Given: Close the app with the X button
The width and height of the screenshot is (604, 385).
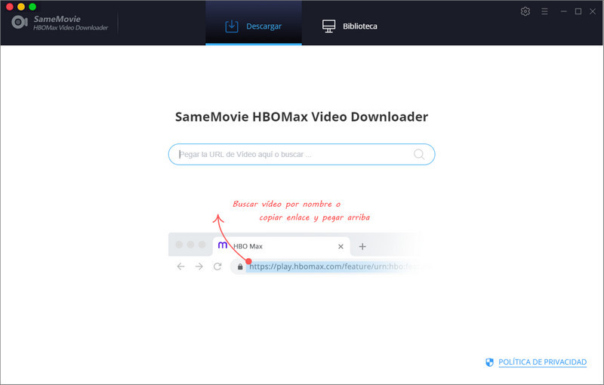Looking at the screenshot, I should pyautogui.click(x=593, y=11).
